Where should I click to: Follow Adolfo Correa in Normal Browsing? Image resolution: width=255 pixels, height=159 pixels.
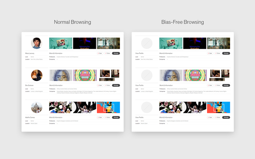[108, 118]
